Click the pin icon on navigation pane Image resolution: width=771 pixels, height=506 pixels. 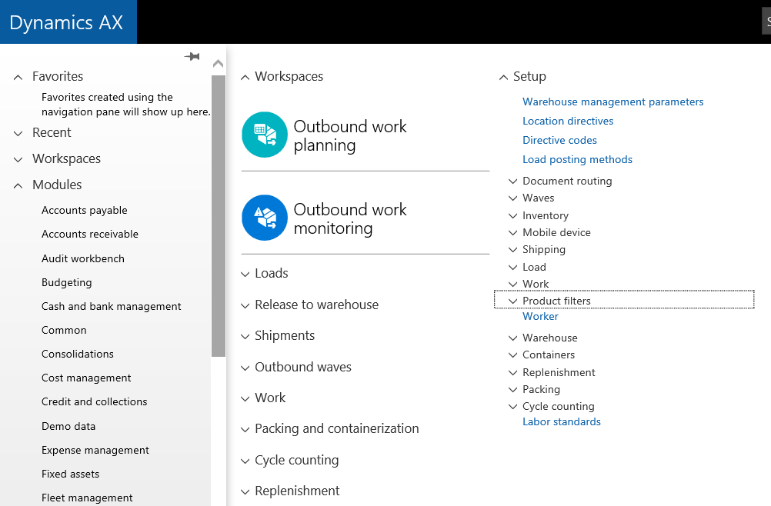click(x=192, y=56)
